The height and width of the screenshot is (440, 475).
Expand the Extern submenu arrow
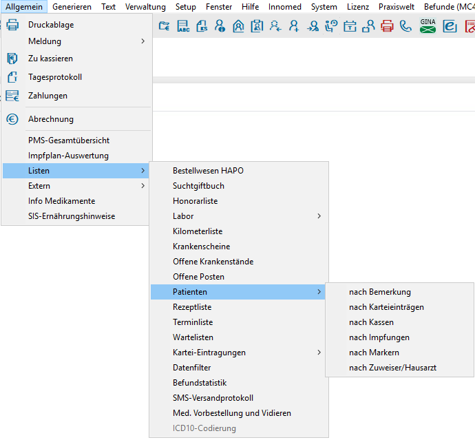pos(142,186)
